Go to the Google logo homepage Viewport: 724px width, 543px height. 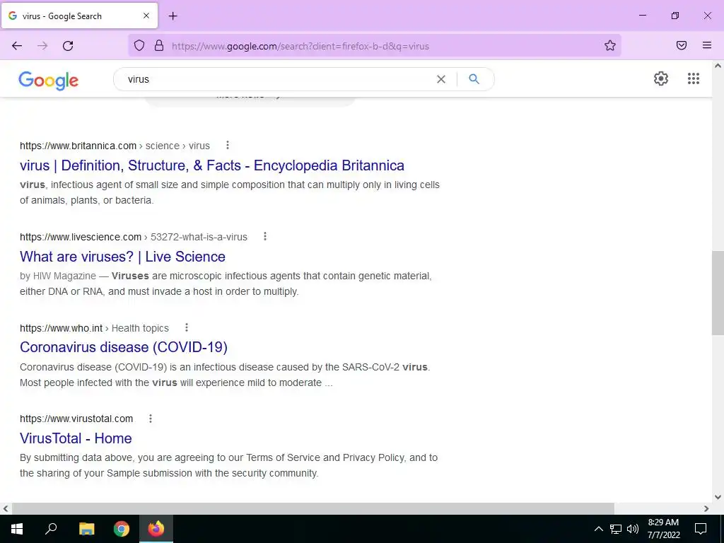click(x=49, y=81)
